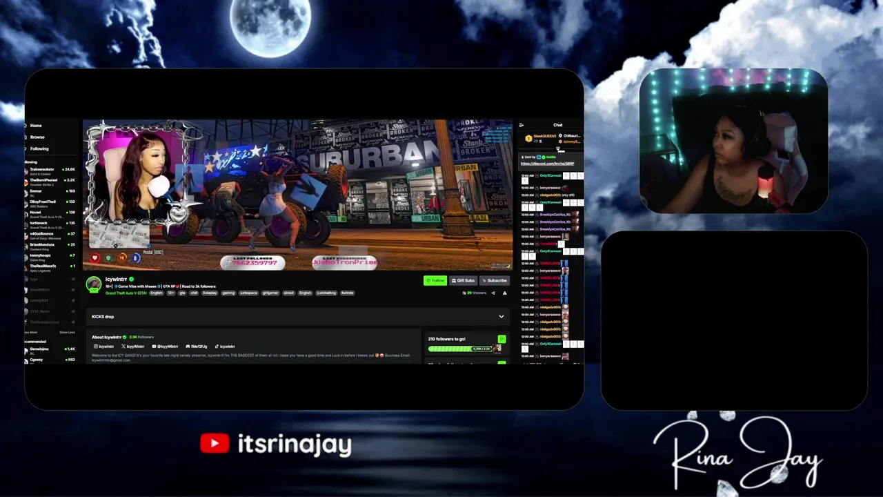Click green shield armor HUD icon in stream
Screen dimensions: 883x497
pyautogui.click(x=108, y=258)
